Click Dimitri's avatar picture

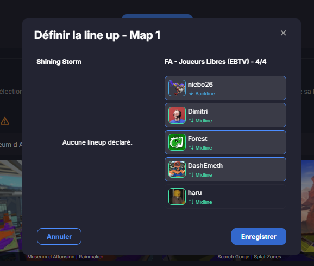point(177,115)
